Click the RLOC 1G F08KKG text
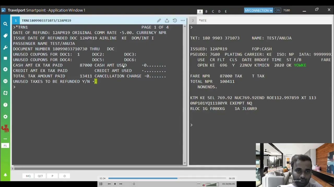 tap(207, 109)
